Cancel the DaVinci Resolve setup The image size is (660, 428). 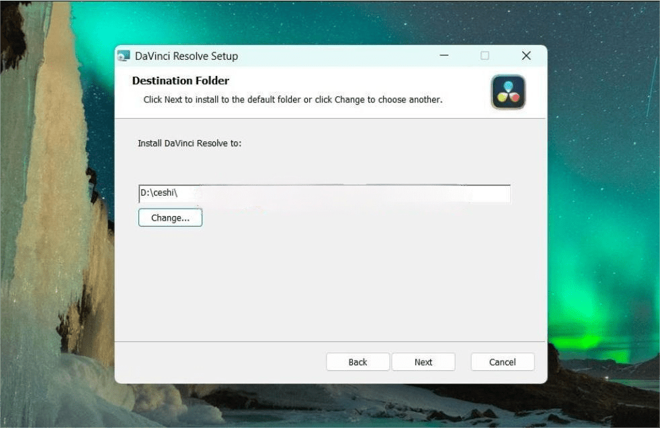click(x=502, y=362)
